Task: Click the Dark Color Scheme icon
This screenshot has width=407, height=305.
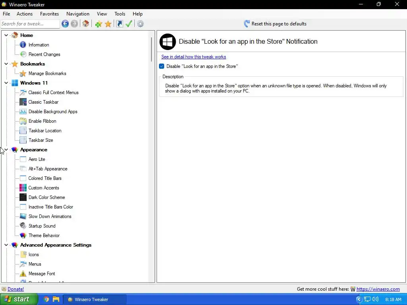Action: (x=23, y=197)
